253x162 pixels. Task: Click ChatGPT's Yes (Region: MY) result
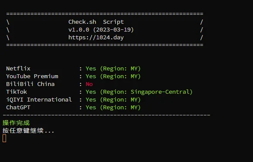(x=113, y=108)
